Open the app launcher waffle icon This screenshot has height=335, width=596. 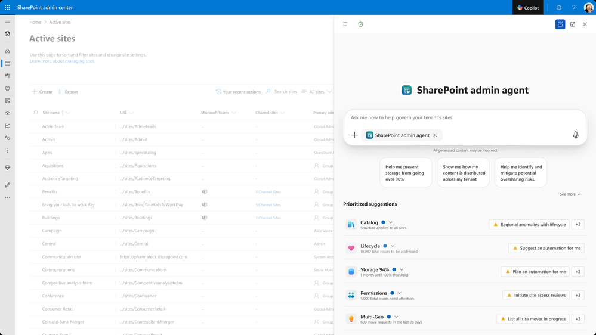pyautogui.click(x=7, y=7)
